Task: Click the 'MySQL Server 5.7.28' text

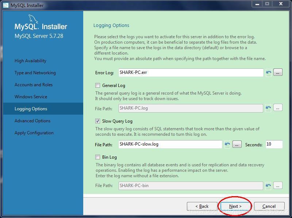Action: [39, 36]
